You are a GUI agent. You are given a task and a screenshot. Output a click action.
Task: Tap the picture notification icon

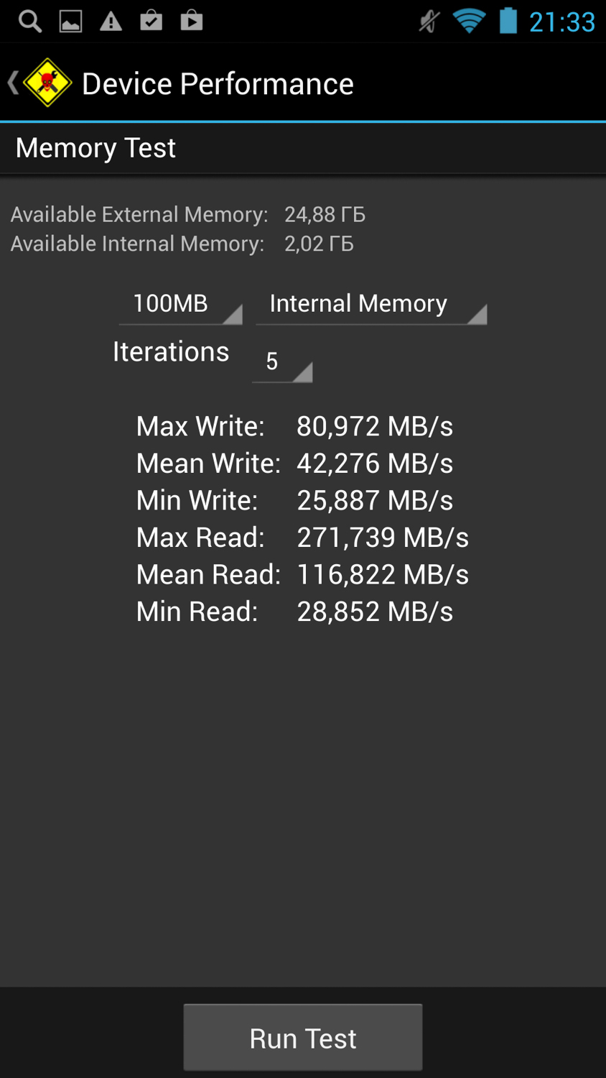(70, 22)
